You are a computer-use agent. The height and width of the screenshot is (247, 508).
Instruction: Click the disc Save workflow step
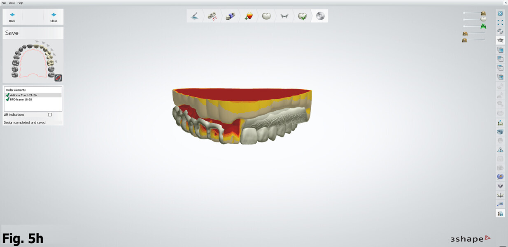click(x=320, y=16)
